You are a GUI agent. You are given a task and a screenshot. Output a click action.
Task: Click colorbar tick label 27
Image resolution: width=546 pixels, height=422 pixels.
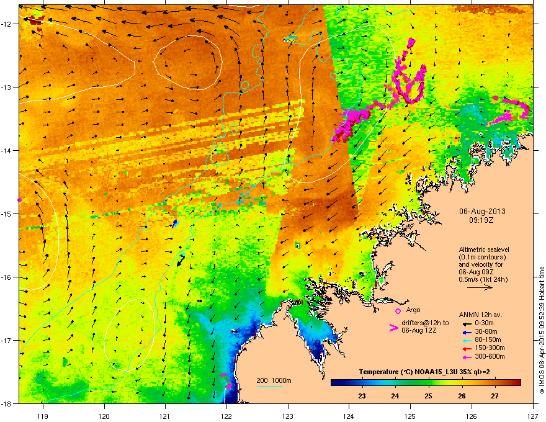point(495,396)
